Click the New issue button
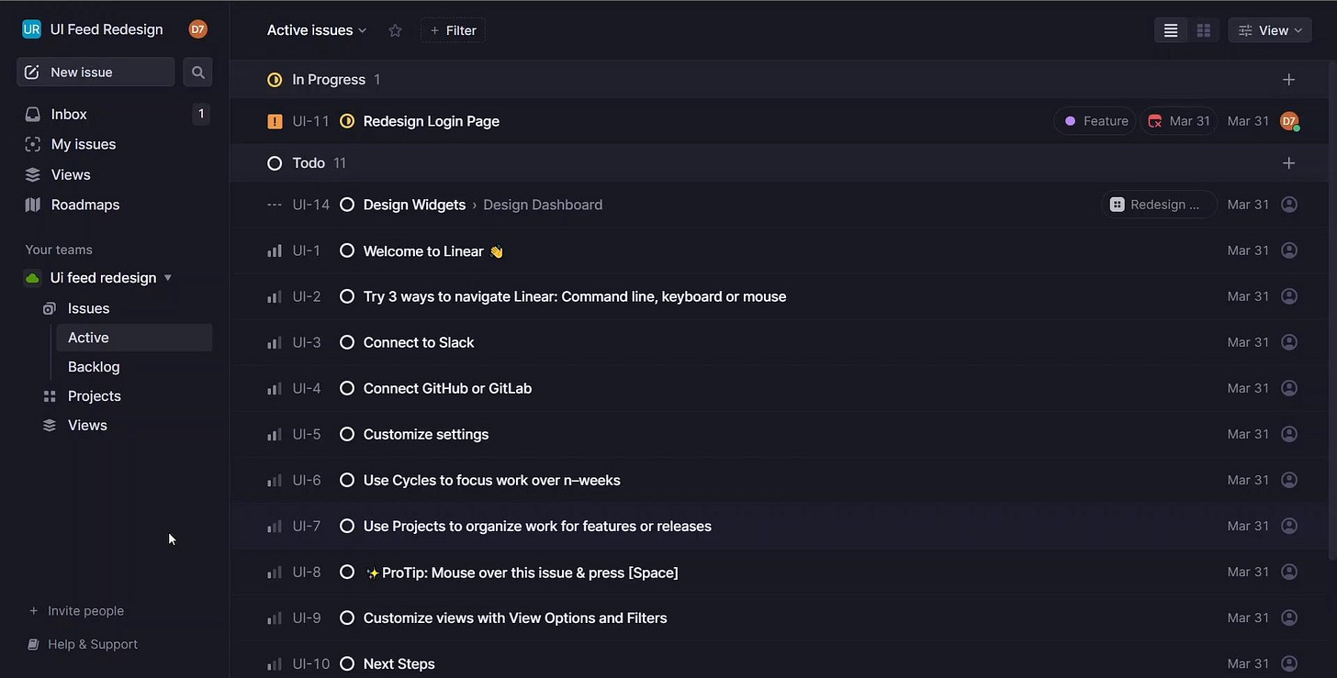Screen dimensions: 1337x678 pyautogui.click(x=95, y=72)
